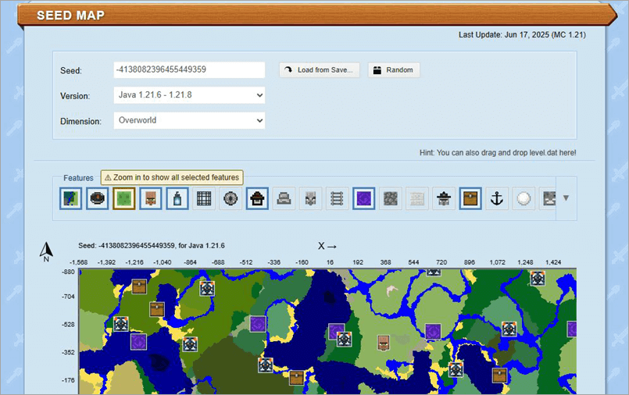Click the treasure chest feature icon
This screenshot has height=395, width=629.
point(470,198)
